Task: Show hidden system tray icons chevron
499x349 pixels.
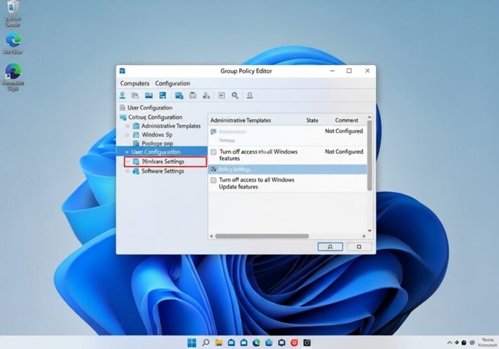Action: [x=450, y=343]
